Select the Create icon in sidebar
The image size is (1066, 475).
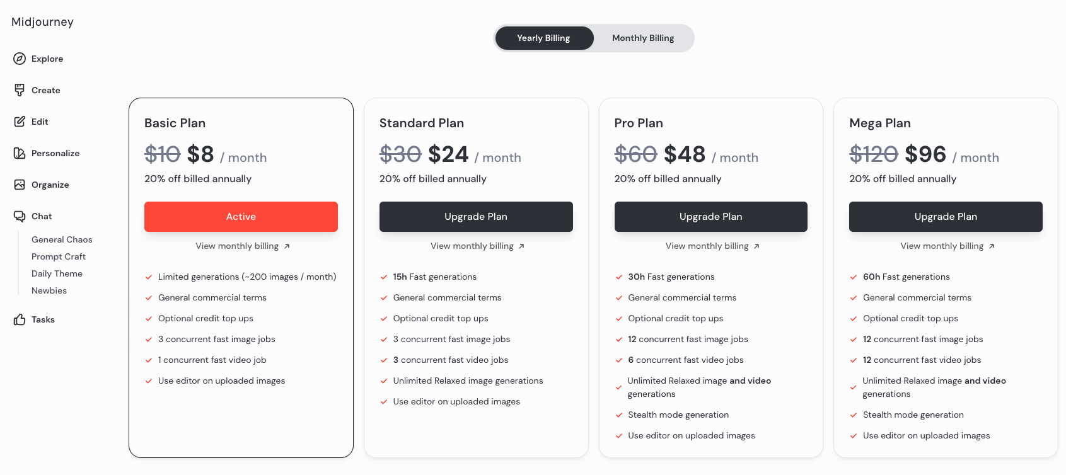[x=20, y=90]
